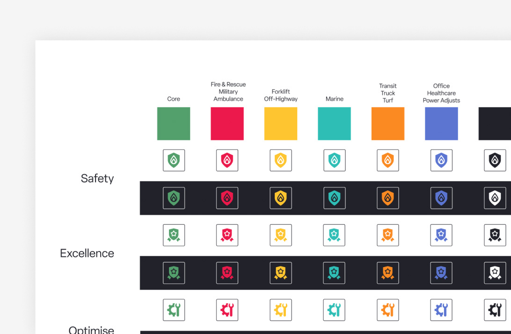Click the Safety row label
This screenshot has width=511, height=334.
click(x=97, y=178)
